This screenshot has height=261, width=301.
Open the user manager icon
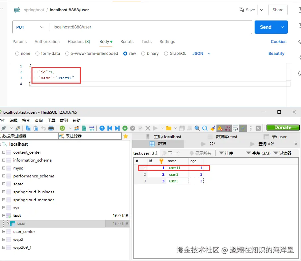tap(77, 128)
